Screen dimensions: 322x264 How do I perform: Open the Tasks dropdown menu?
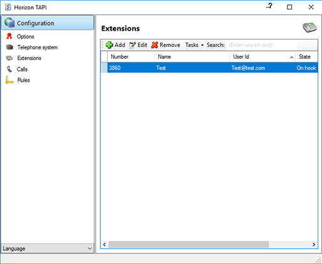pyautogui.click(x=194, y=45)
